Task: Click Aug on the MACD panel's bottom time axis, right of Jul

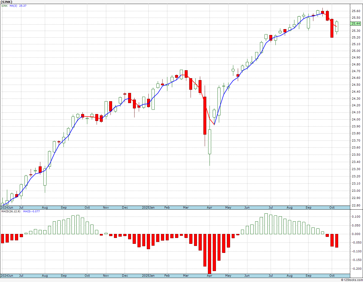Action: 45,276
